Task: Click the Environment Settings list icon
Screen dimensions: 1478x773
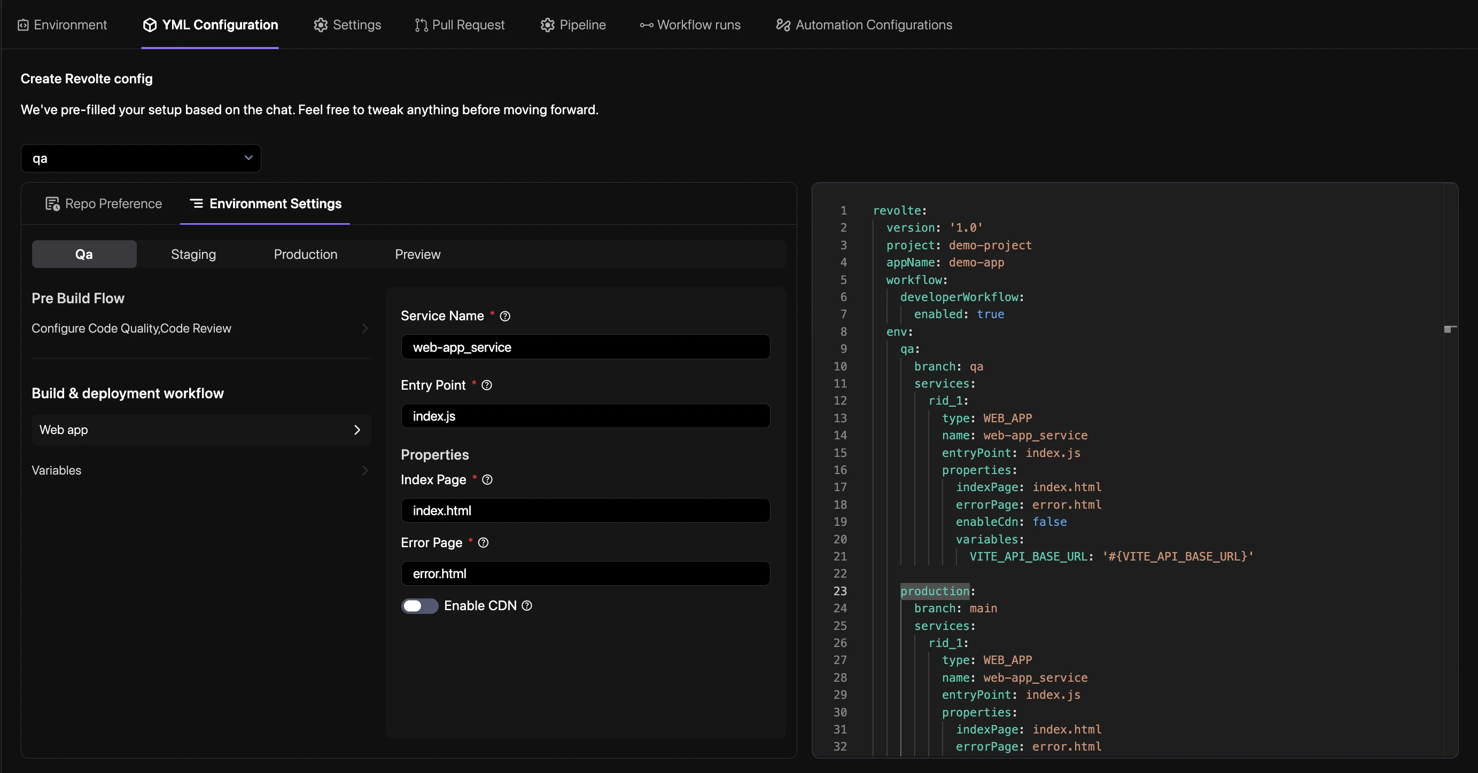Action: coord(196,203)
